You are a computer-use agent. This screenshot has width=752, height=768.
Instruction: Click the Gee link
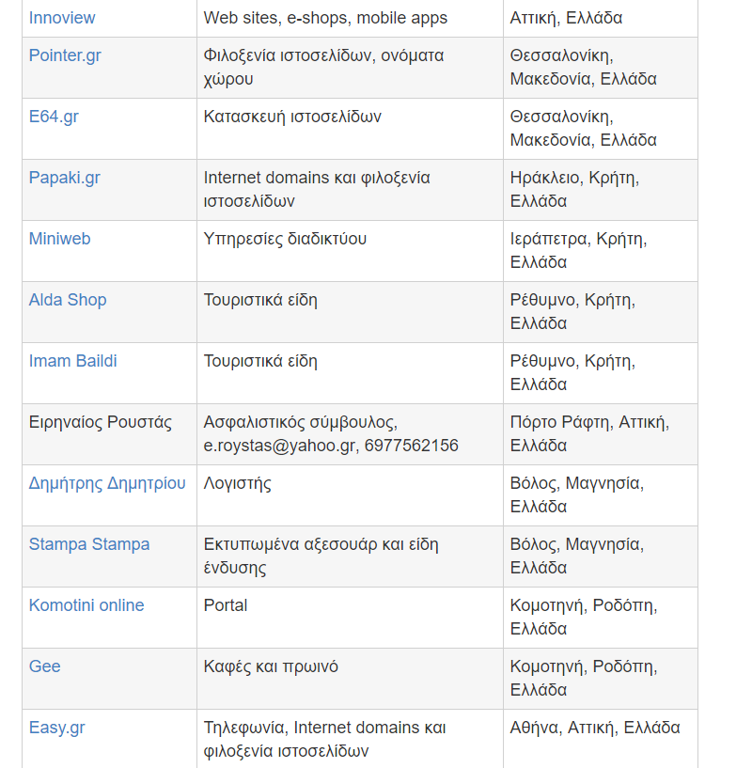click(44, 666)
